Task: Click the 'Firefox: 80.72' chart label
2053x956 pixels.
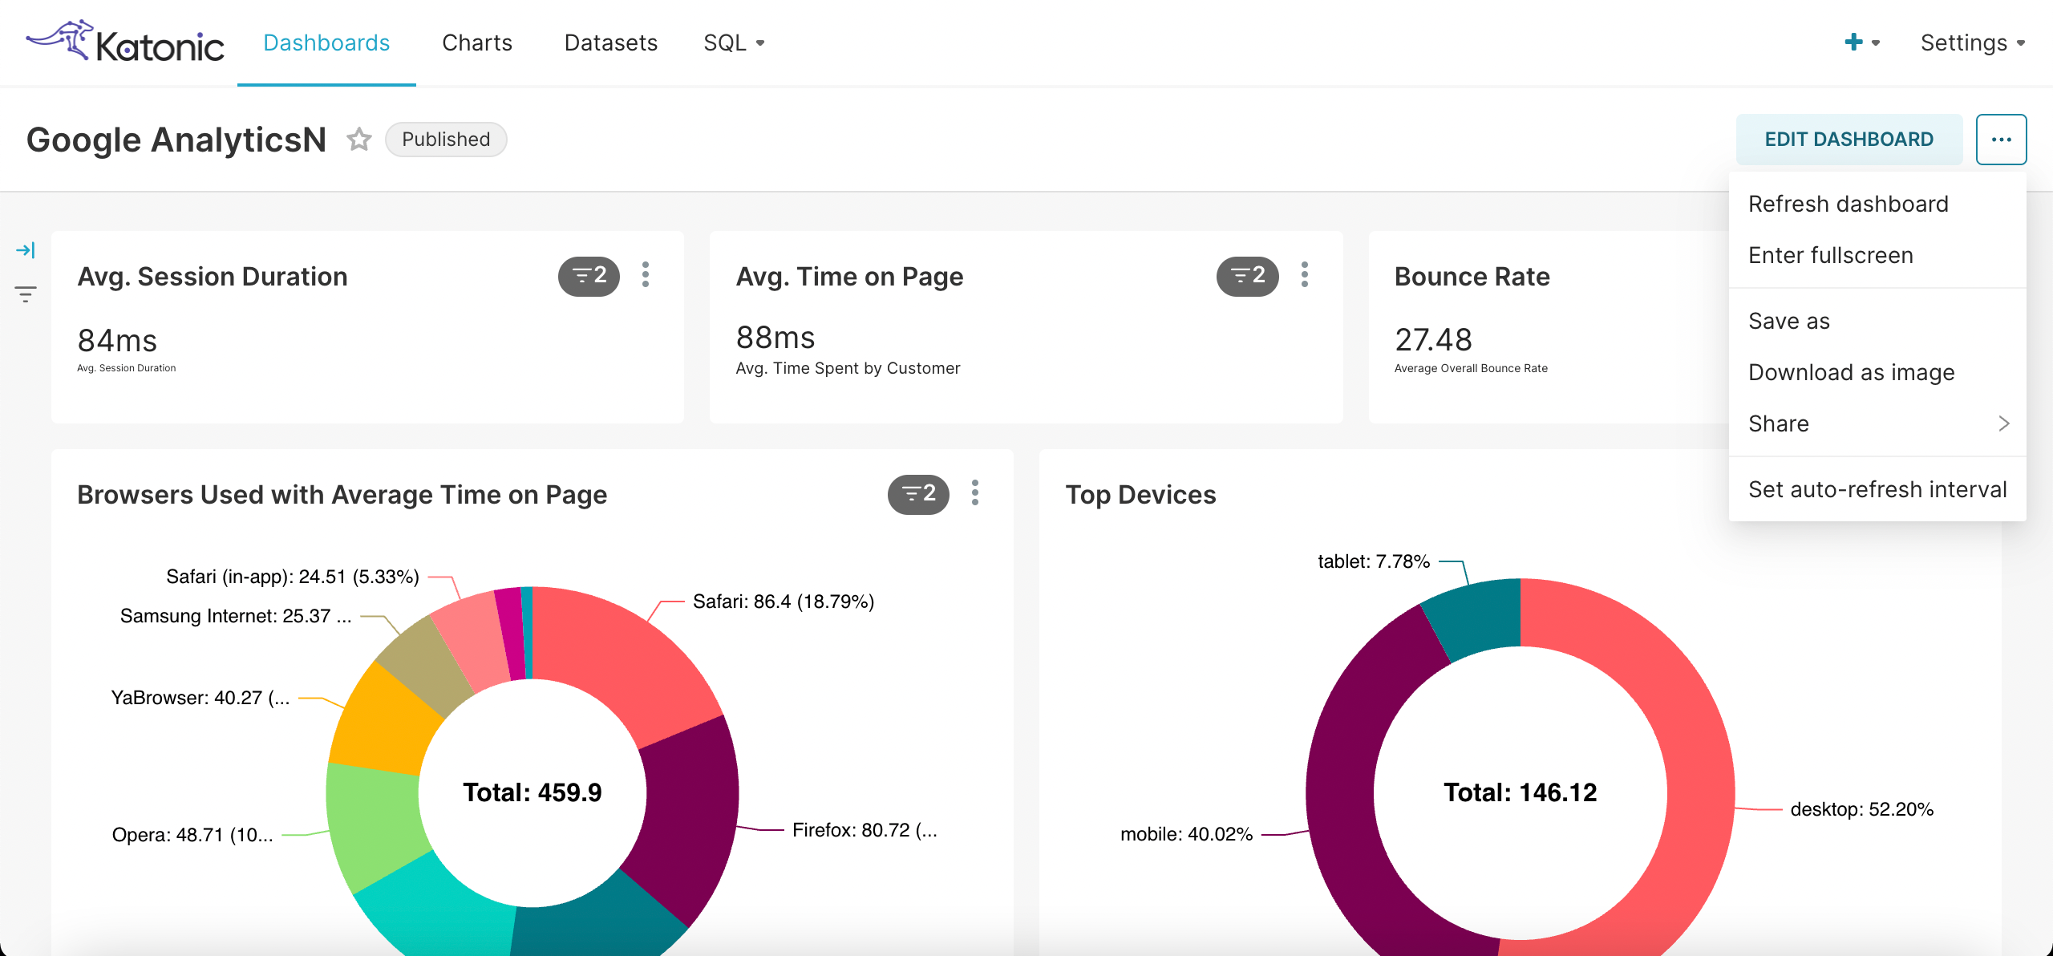Action: tap(865, 830)
